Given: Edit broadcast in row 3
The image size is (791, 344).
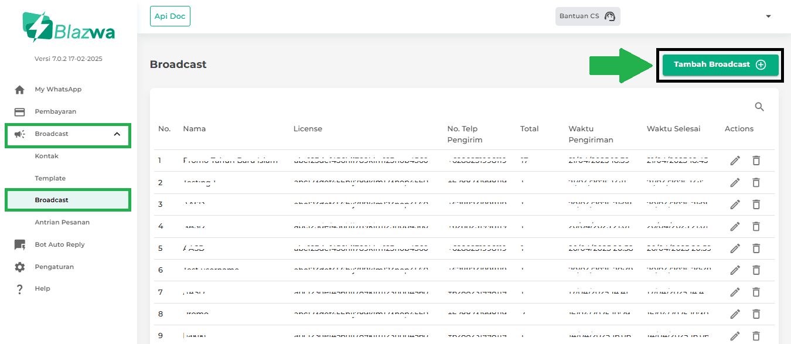Looking at the screenshot, I should [x=735, y=205].
